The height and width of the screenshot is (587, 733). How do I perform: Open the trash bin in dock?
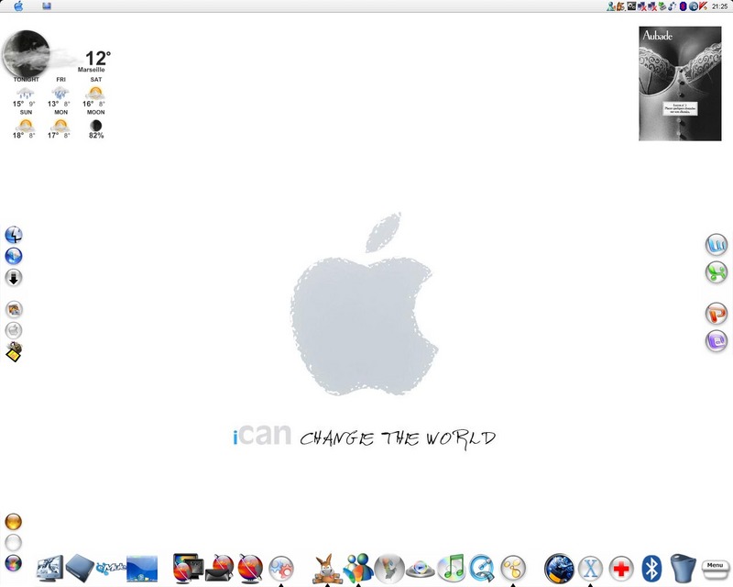[x=683, y=569]
